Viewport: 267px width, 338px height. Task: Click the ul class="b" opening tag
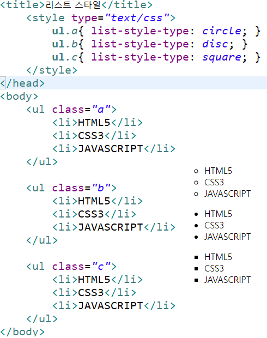(x=71, y=188)
